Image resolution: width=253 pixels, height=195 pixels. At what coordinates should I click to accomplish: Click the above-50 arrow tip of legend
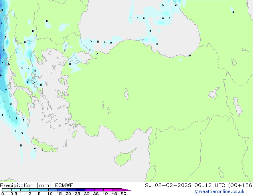[x=126, y=190]
